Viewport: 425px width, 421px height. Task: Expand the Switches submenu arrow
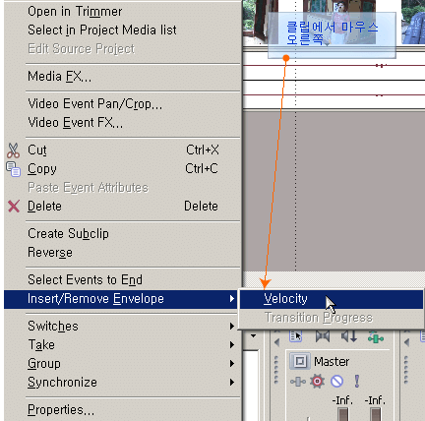click(x=232, y=327)
